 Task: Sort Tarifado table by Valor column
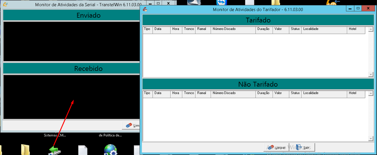[281, 30]
